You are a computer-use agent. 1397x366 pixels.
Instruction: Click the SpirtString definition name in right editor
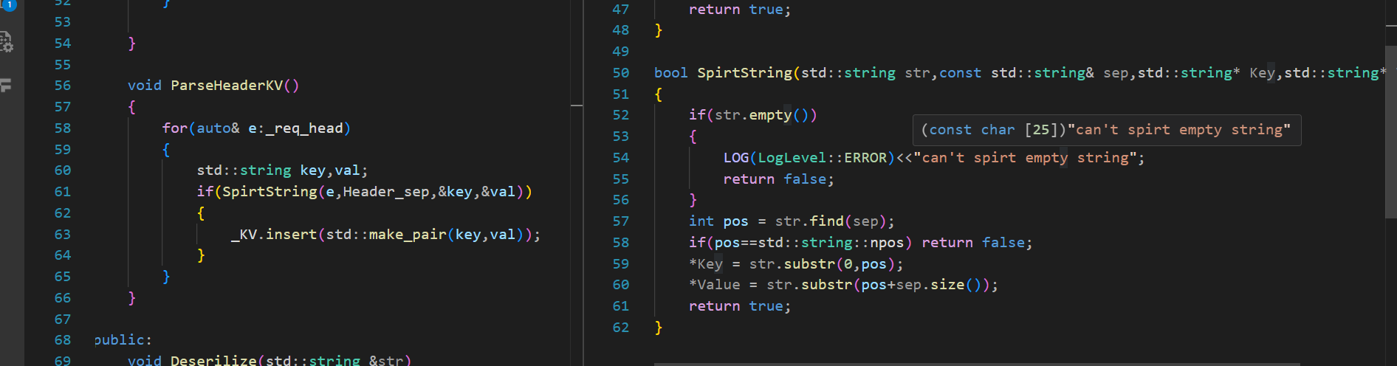(744, 73)
